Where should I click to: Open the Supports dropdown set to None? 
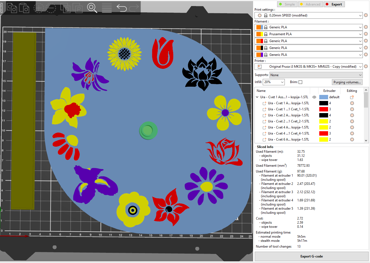point(316,75)
